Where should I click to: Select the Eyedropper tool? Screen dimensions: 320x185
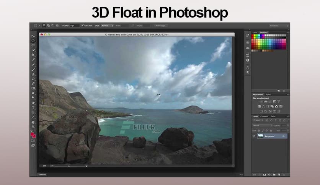[x=33, y=60]
